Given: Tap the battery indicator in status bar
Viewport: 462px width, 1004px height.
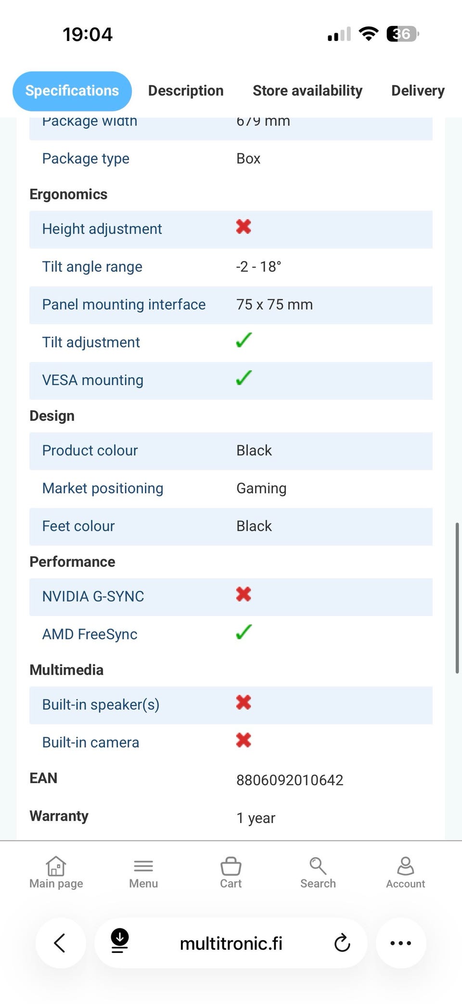Looking at the screenshot, I should click(x=402, y=34).
